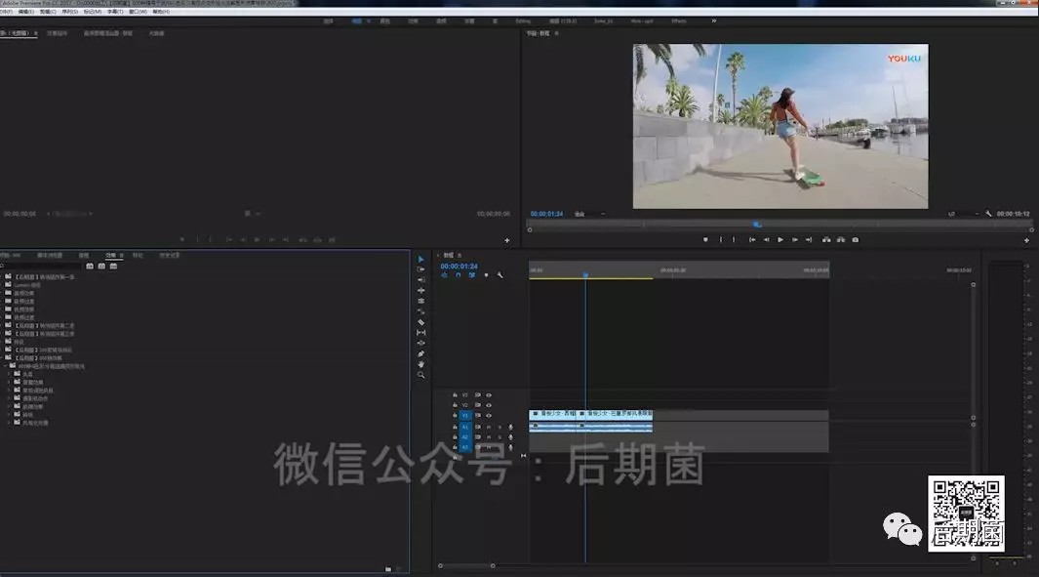1039x577 pixels.
Task: Switch to the Editing workspace tab
Action: click(524, 21)
